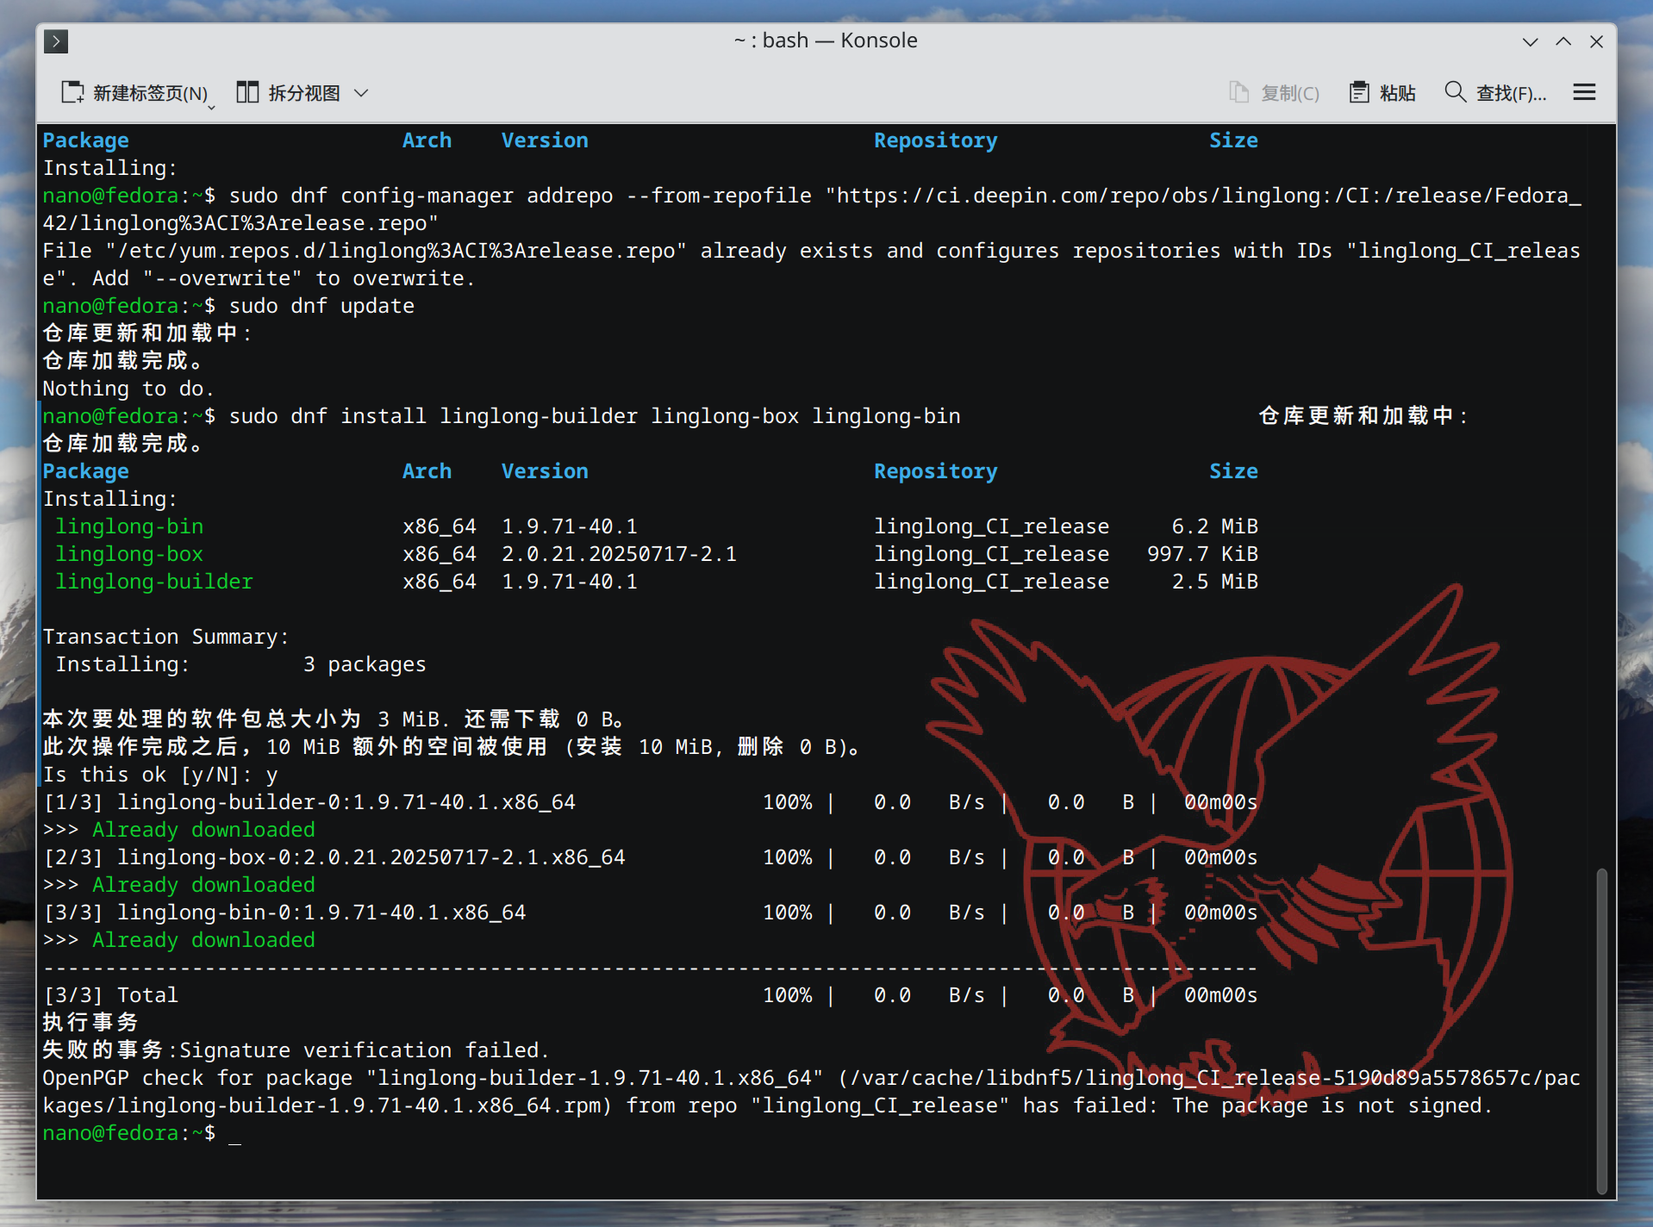Screen dimensions: 1653x1227
Task: Click the 'Transaction Summary:' line
Action: tap(166, 637)
